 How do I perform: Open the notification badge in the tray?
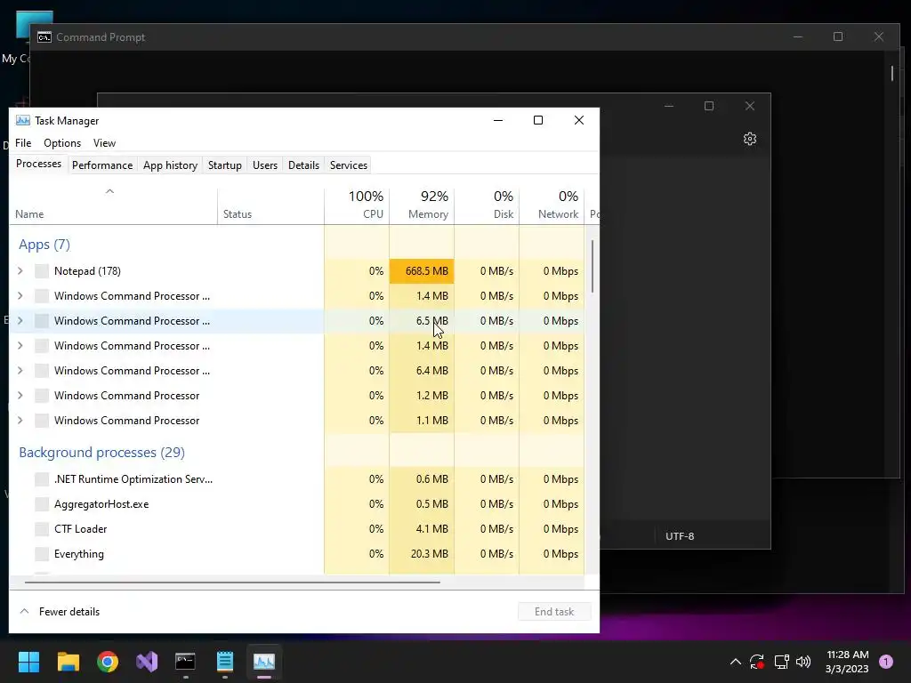pos(886,662)
